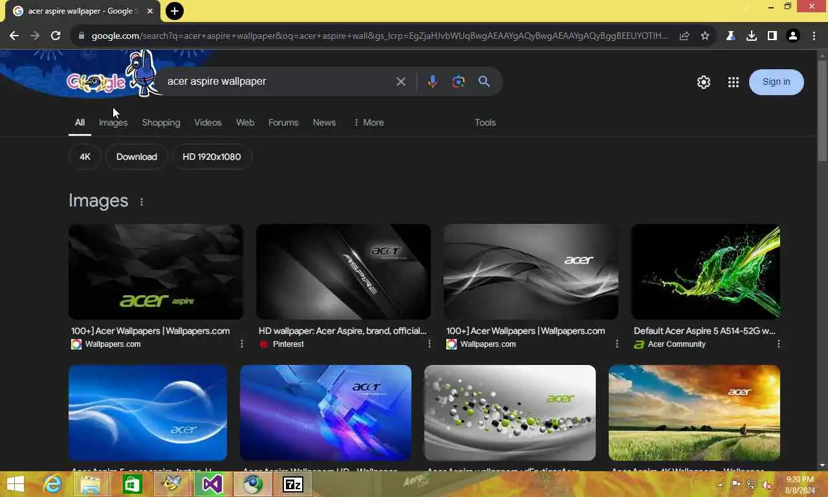Open the search Tools option
Image resolution: width=828 pixels, height=497 pixels.
click(485, 122)
